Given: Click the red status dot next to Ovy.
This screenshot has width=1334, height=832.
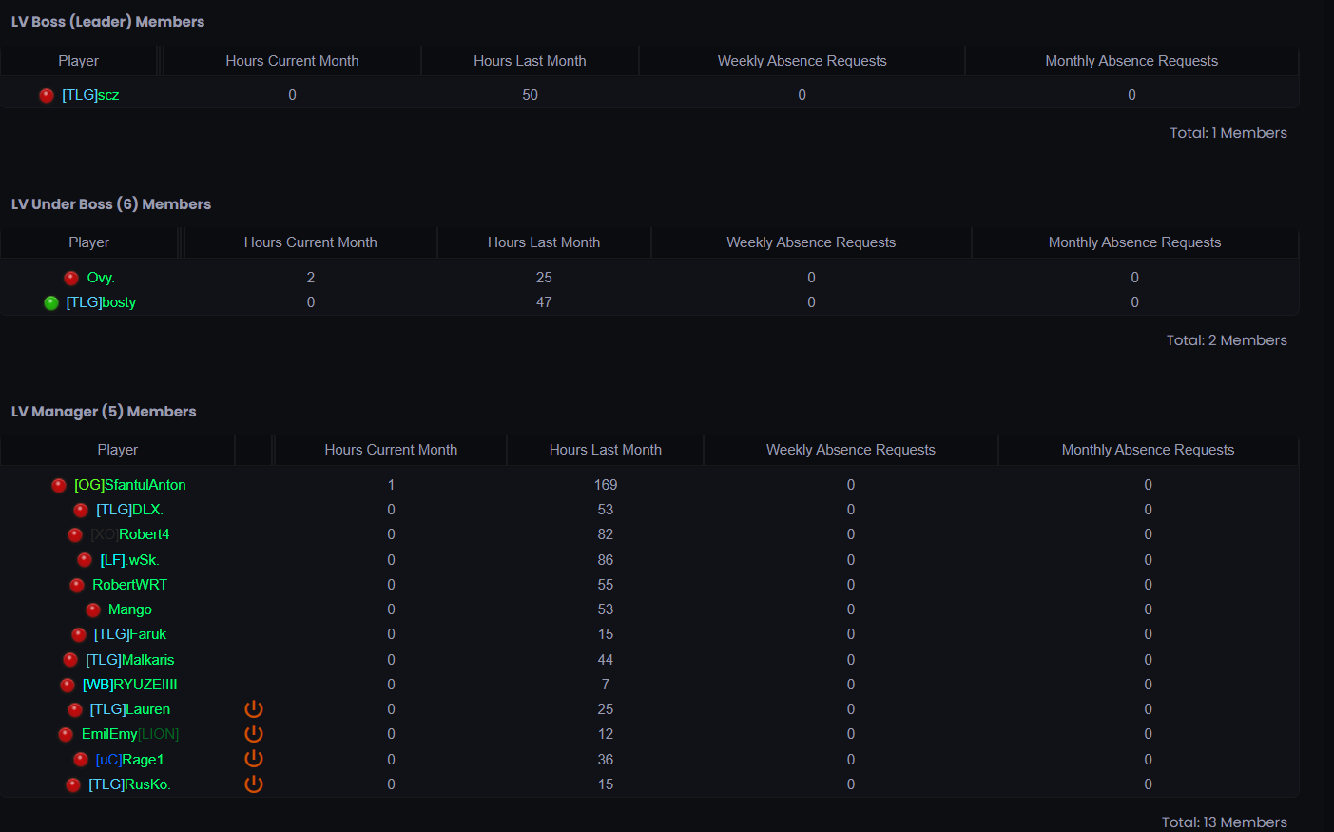Looking at the screenshot, I should [x=71, y=278].
